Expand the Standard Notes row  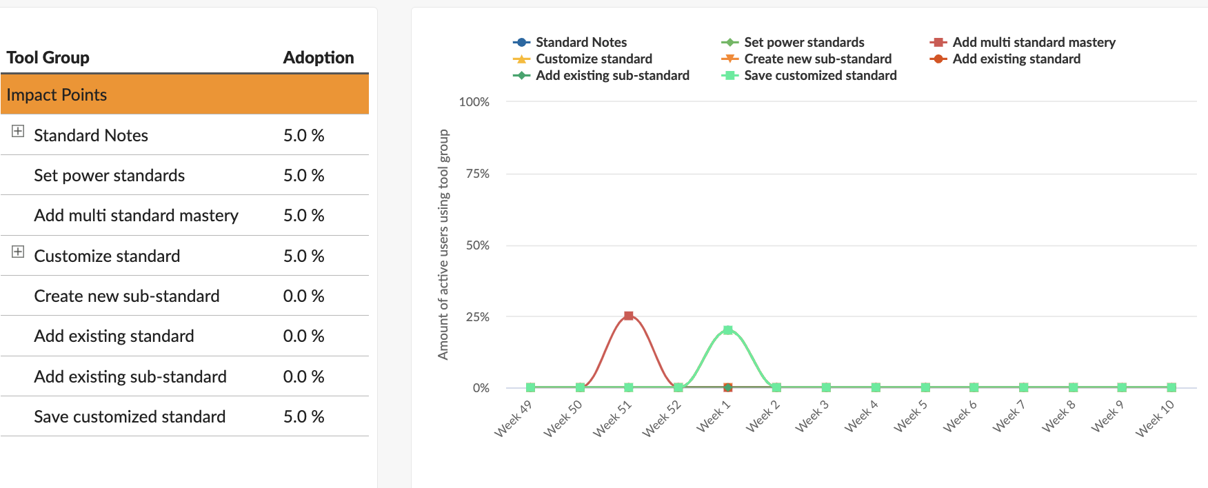coord(18,131)
